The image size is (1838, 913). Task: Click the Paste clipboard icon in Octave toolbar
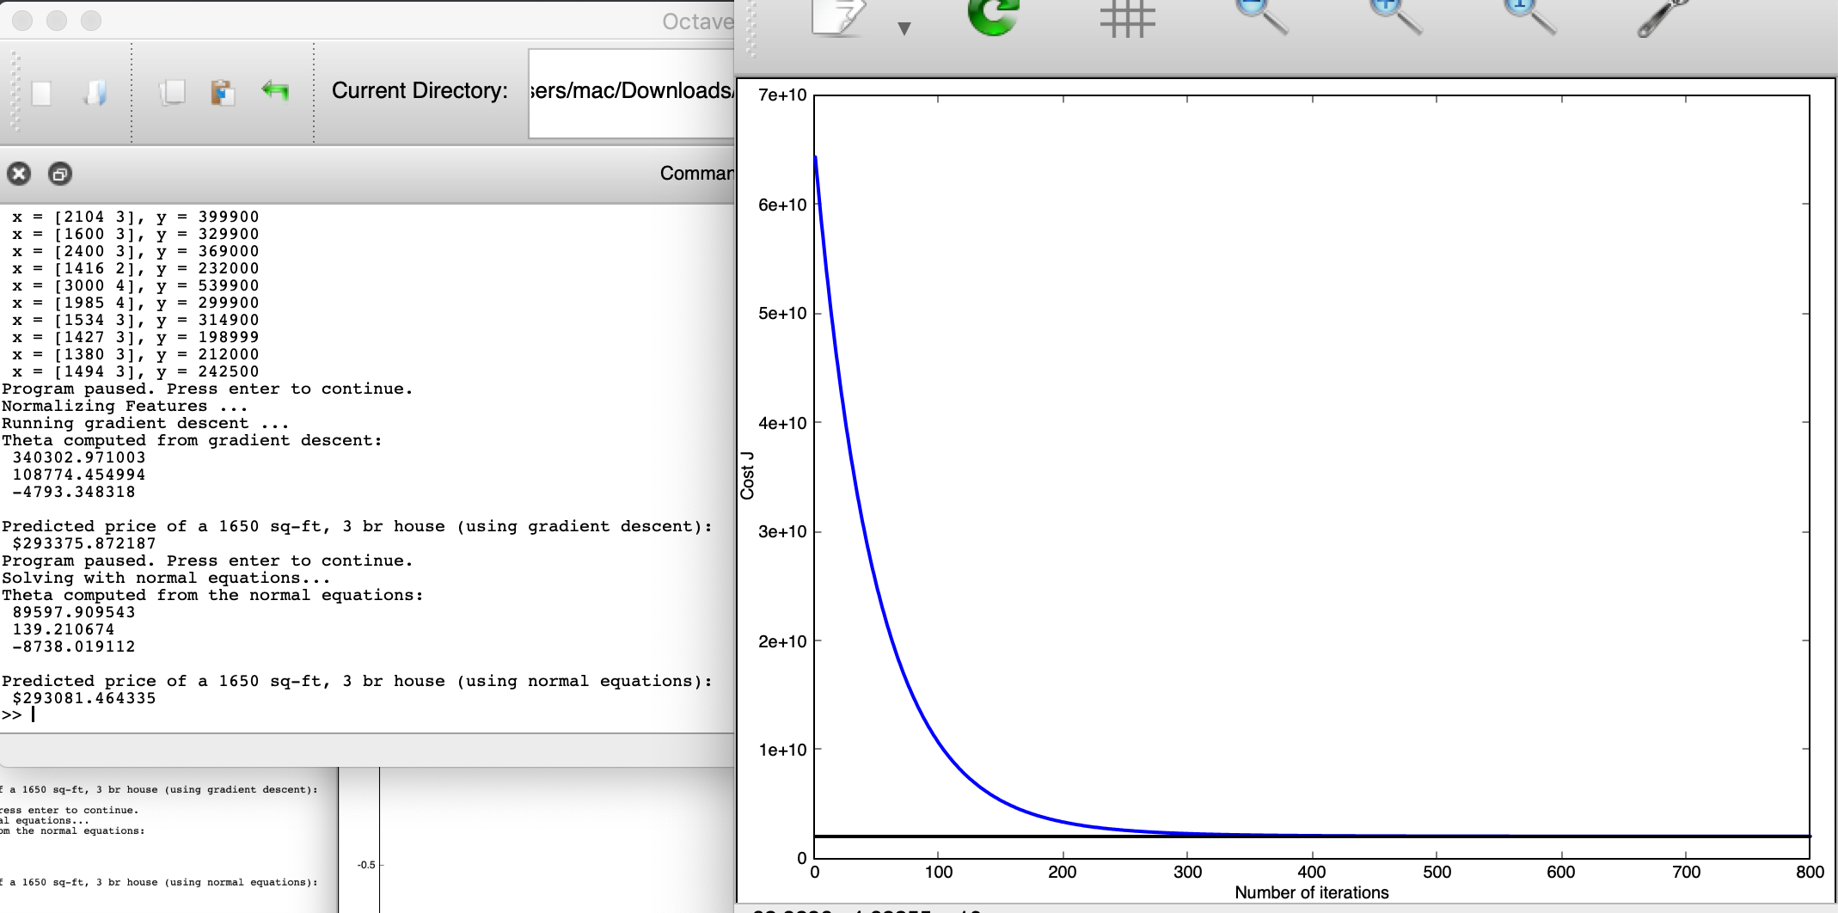click(223, 92)
